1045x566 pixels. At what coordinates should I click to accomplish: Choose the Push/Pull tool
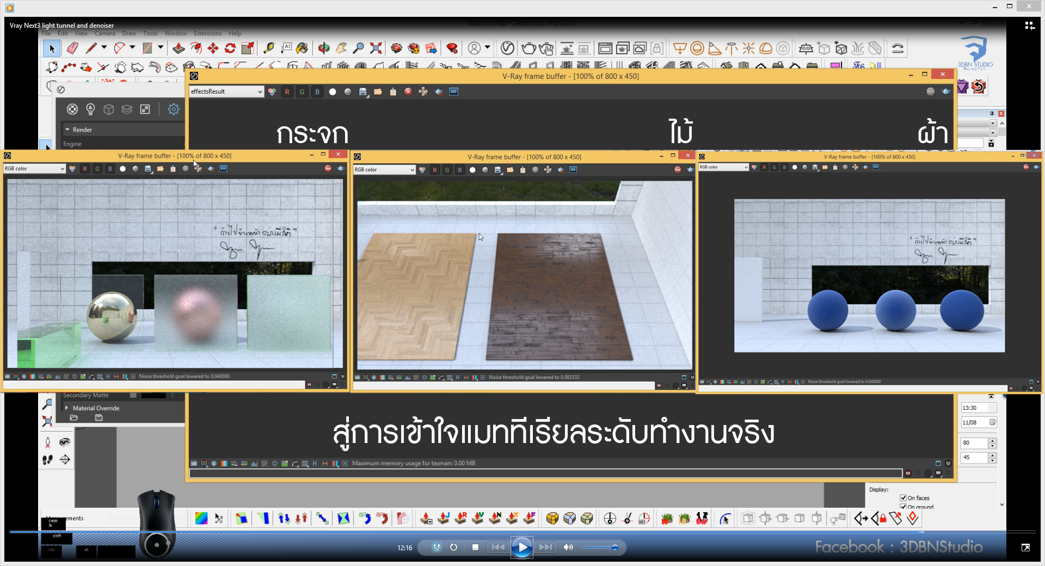click(x=179, y=48)
